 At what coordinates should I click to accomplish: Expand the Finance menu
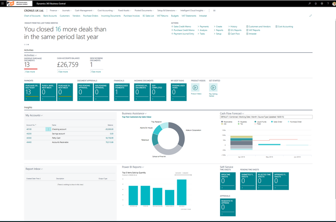coord(54,10)
